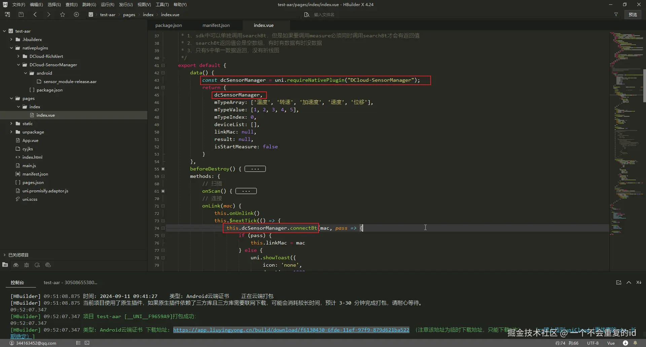Image resolution: width=646 pixels, height=347 pixels.
Task: Open the debug bug icon in sidebar
Action: (x=27, y=265)
